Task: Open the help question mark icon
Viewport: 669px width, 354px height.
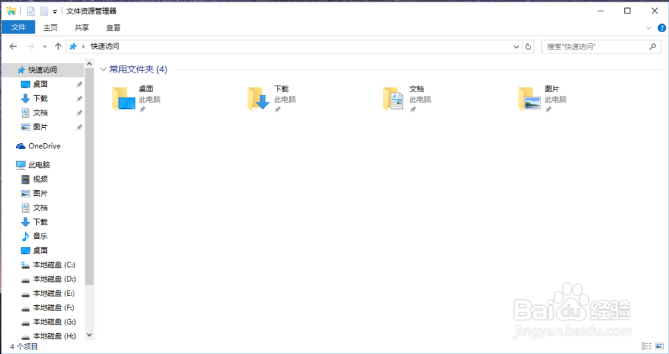Action: [662, 28]
